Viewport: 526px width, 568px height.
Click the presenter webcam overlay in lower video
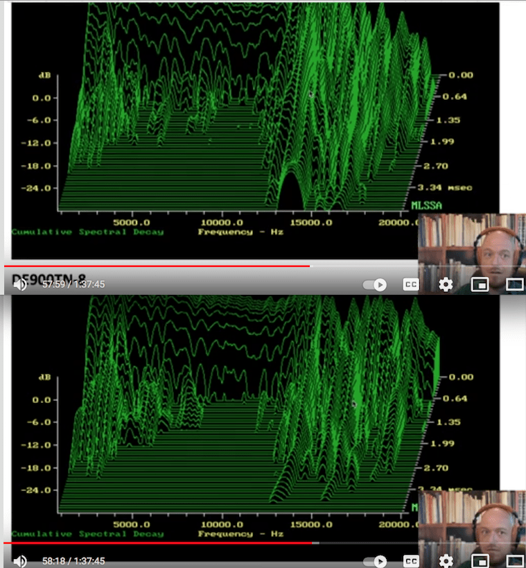coord(472,529)
